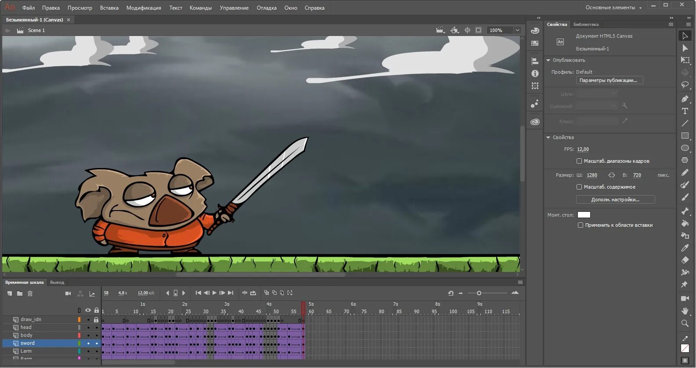Toggle loop playback button
The width and height of the screenshot is (696, 368).
point(253,293)
